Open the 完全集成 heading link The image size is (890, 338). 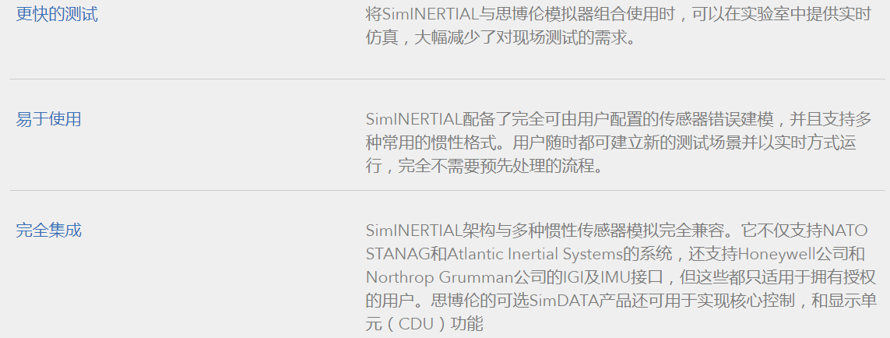48,231
